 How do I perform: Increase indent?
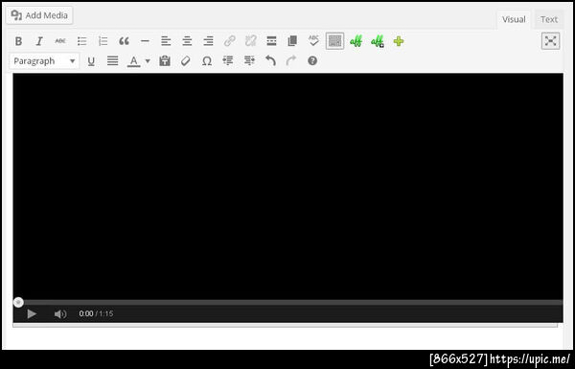(x=249, y=61)
